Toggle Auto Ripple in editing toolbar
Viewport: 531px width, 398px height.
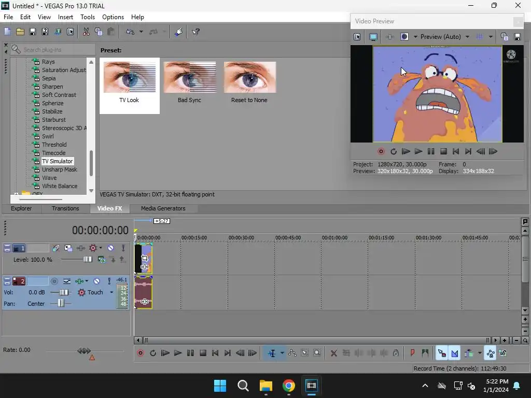coord(469,353)
